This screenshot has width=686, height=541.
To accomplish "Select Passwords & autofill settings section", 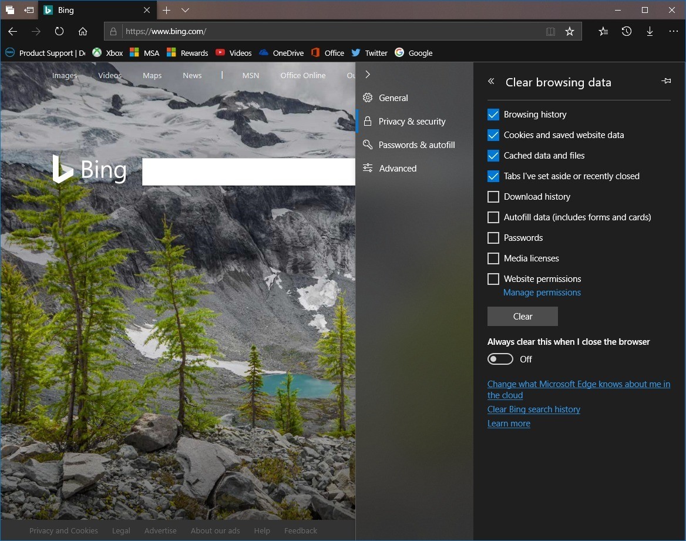I will pos(414,145).
